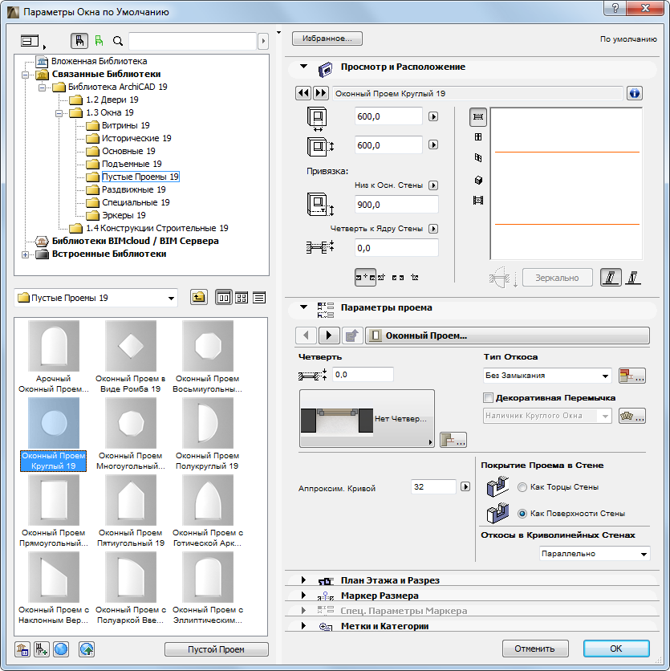
Task: Switch to large icons view
Action: [224, 298]
